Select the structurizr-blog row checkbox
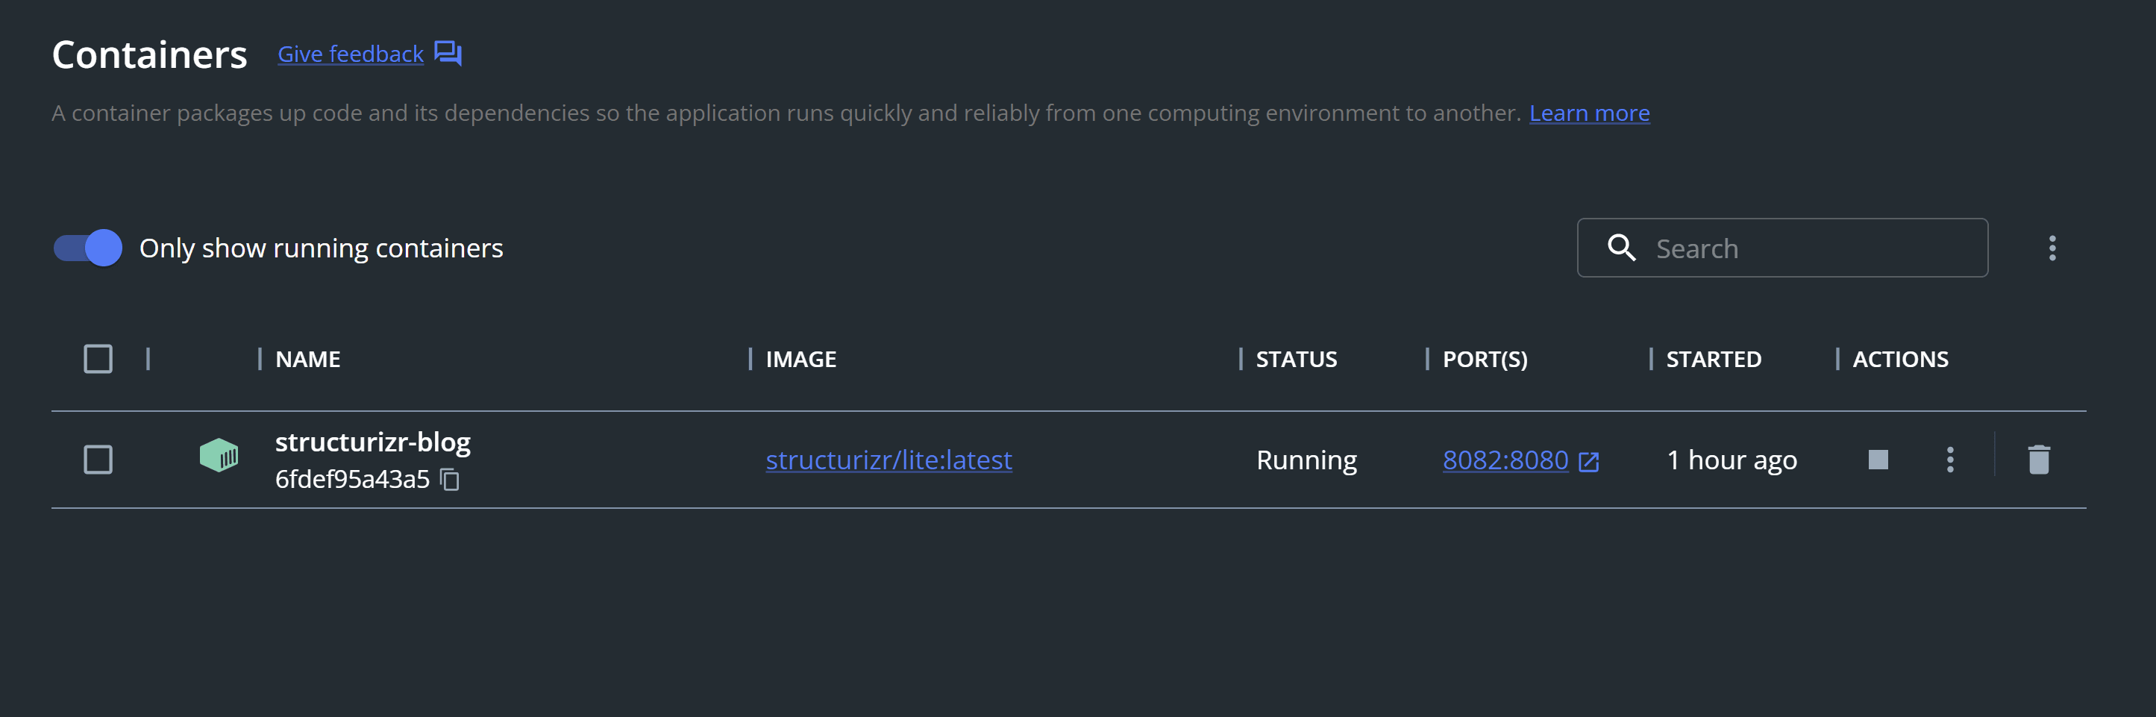Screen dimensions: 2156x717 point(98,460)
